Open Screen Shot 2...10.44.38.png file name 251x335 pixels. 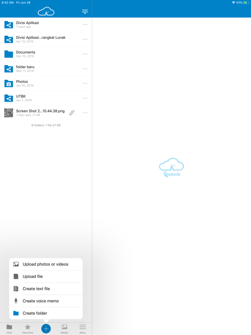(41, 111)
